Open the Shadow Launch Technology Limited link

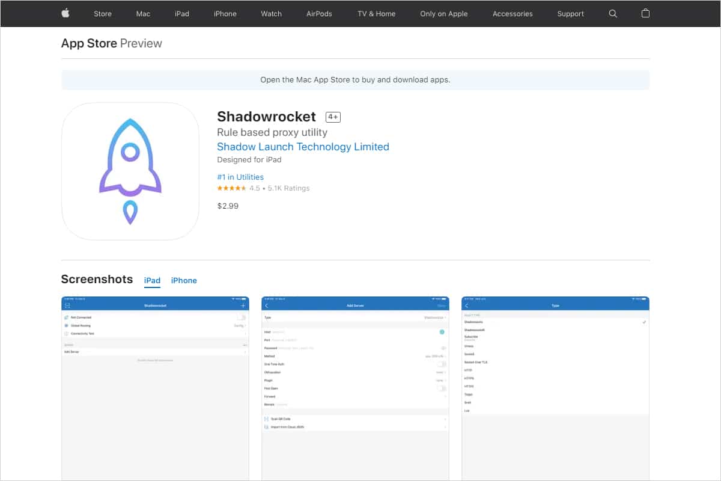click(303, 147)
